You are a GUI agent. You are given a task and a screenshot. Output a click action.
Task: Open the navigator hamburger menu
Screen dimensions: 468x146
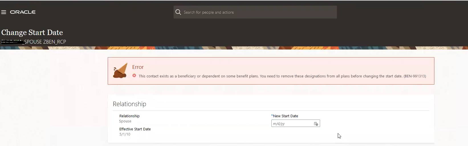point(4,12)
